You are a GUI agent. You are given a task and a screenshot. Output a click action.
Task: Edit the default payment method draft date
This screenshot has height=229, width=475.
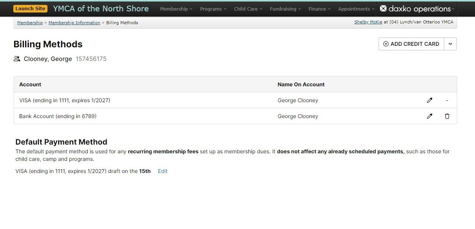(163, 171)
